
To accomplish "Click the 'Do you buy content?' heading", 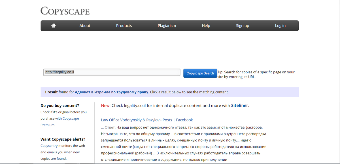I will click(60, 106).
